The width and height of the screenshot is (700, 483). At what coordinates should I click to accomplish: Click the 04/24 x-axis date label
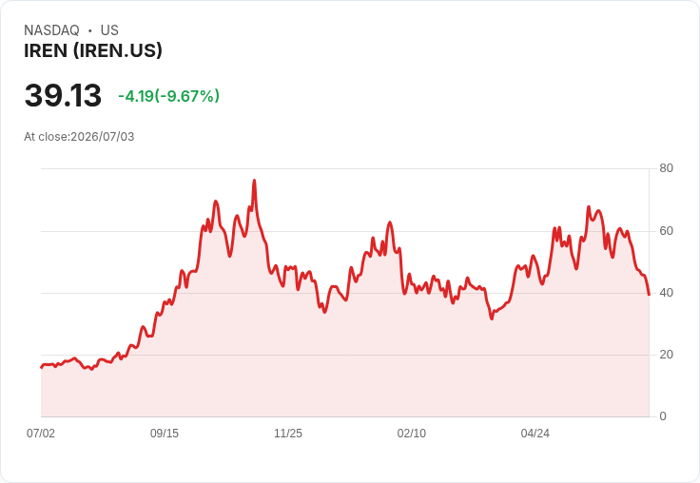535,433
